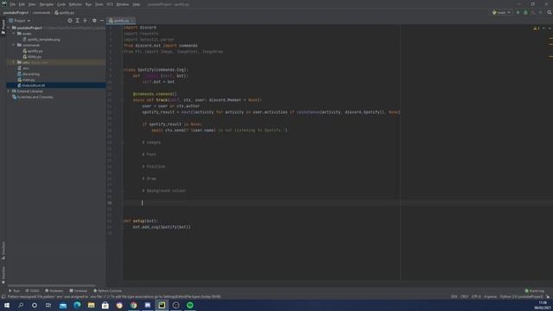Open the Run tool window
The image size is (553, 311).
(x=14, y=291)
